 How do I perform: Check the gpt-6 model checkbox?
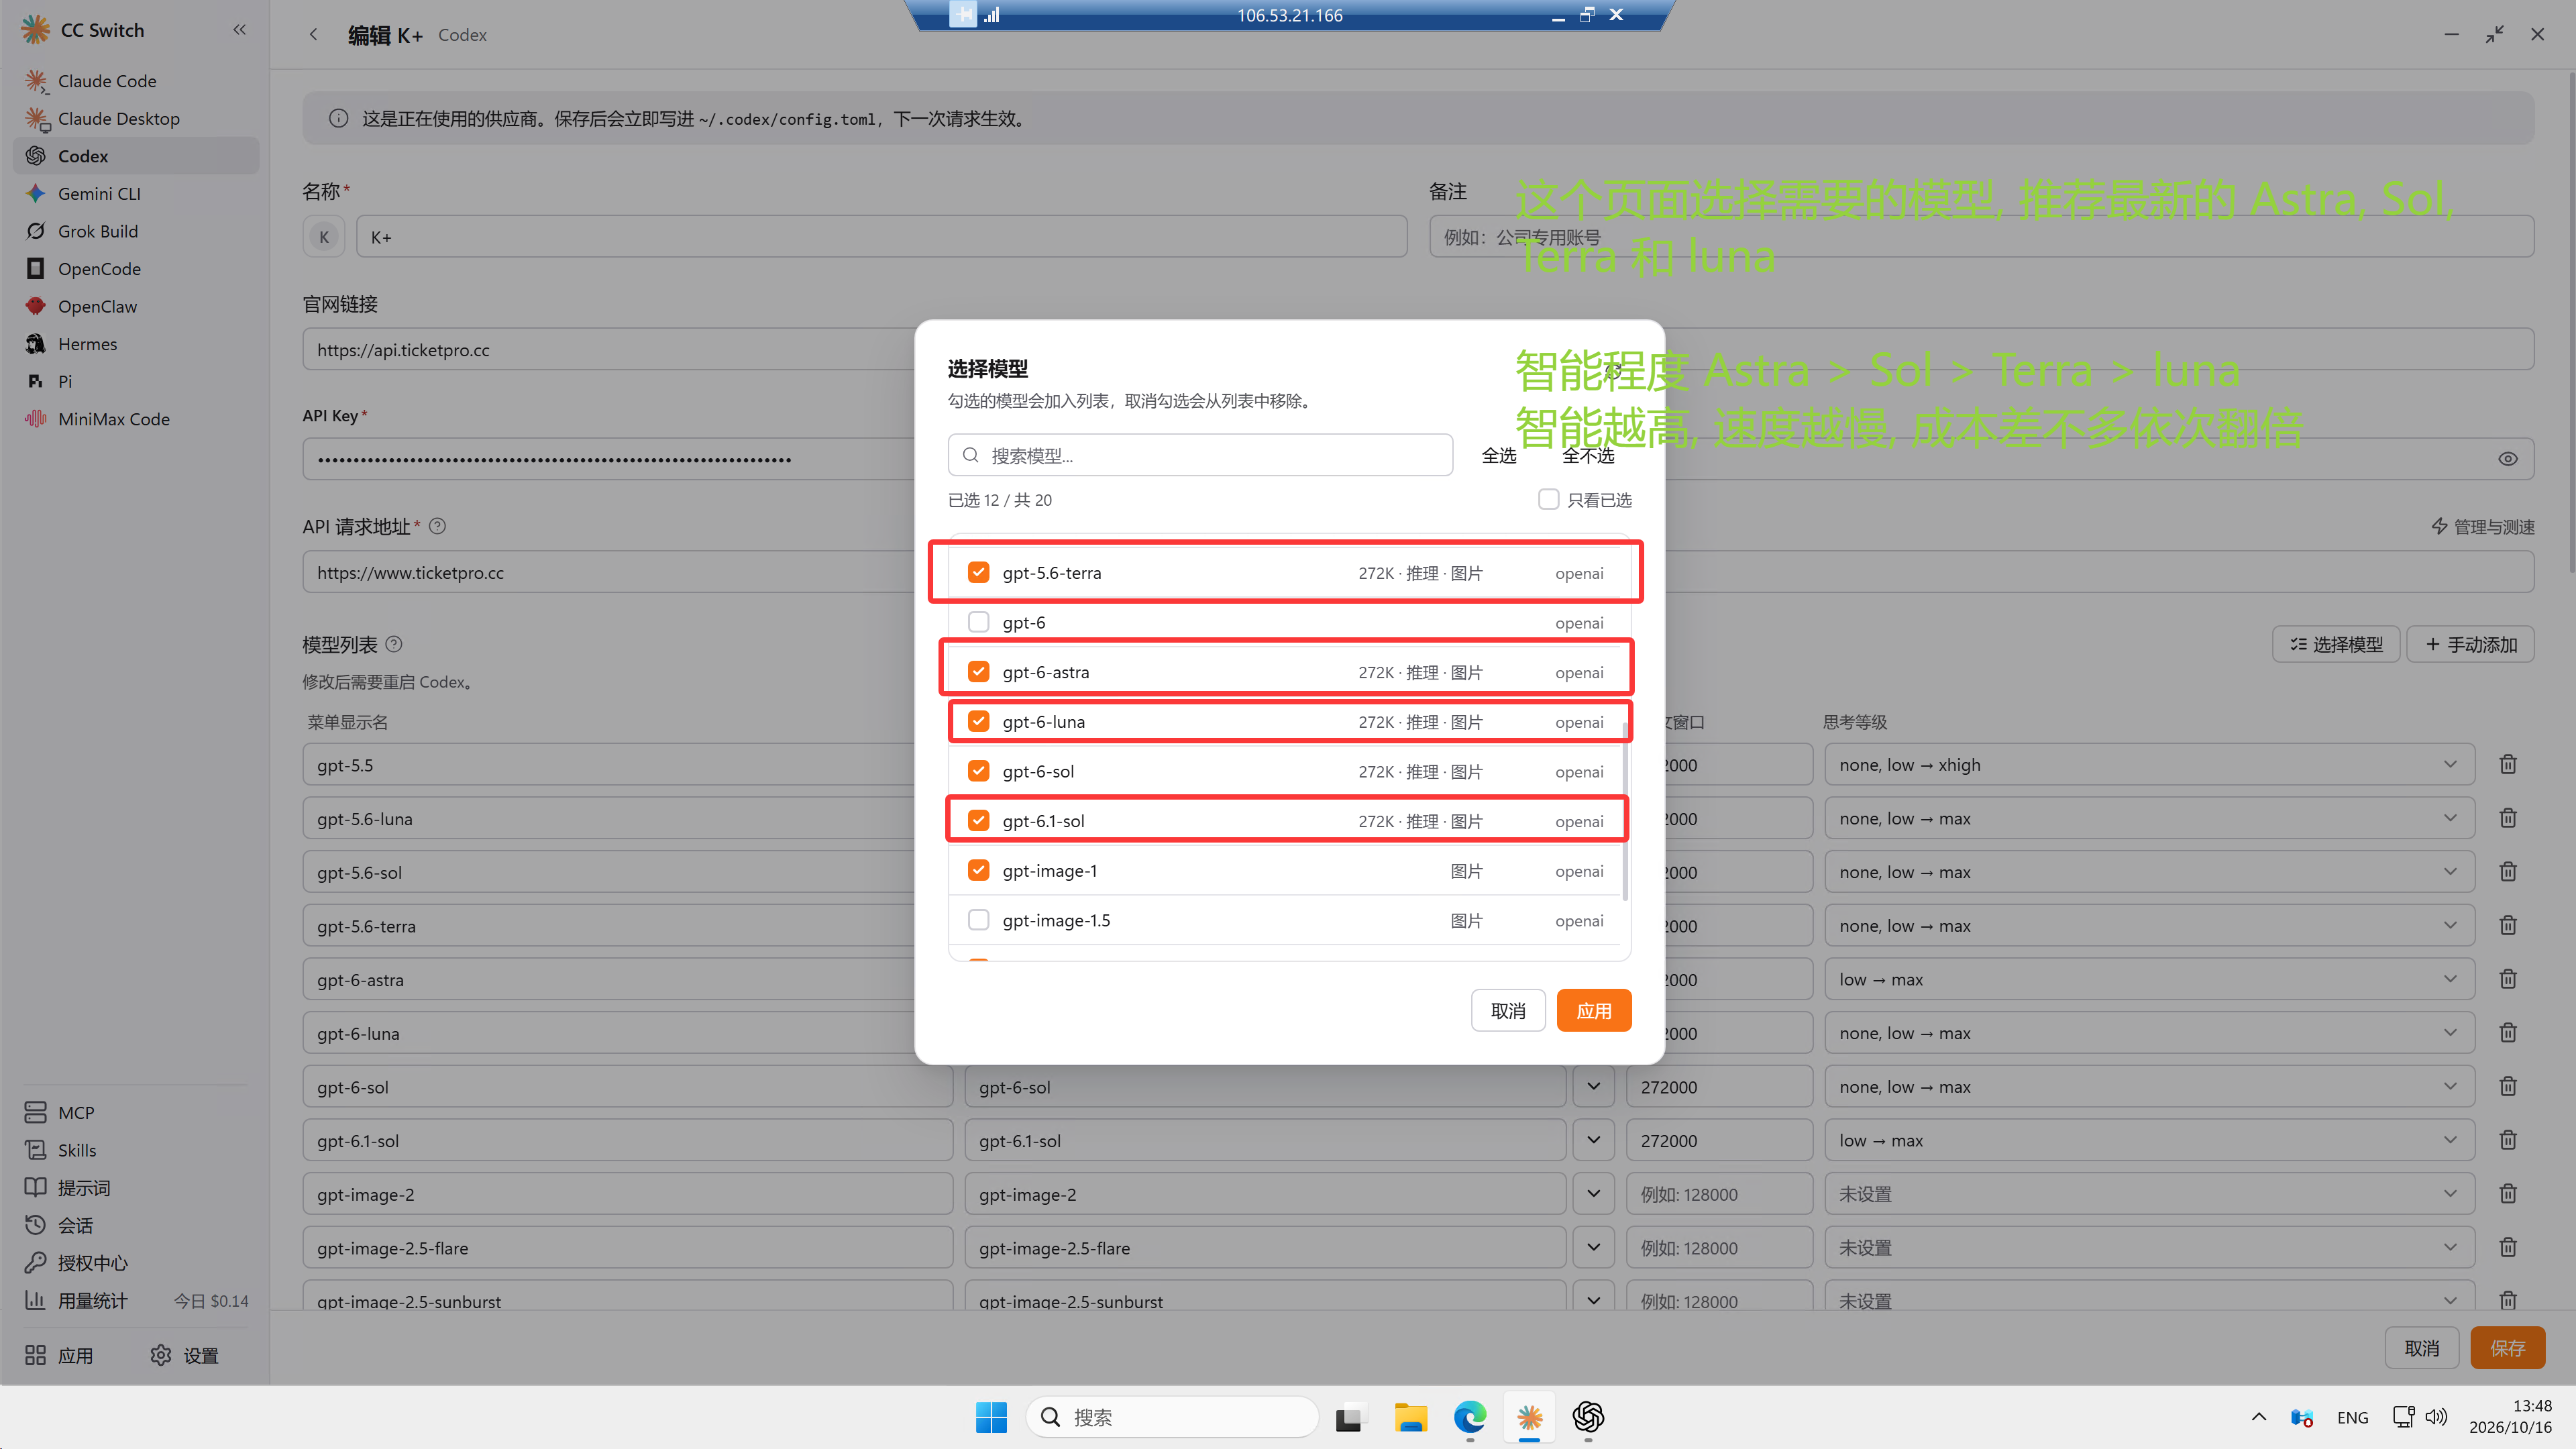pyautogui.click(x=978, y=622)
